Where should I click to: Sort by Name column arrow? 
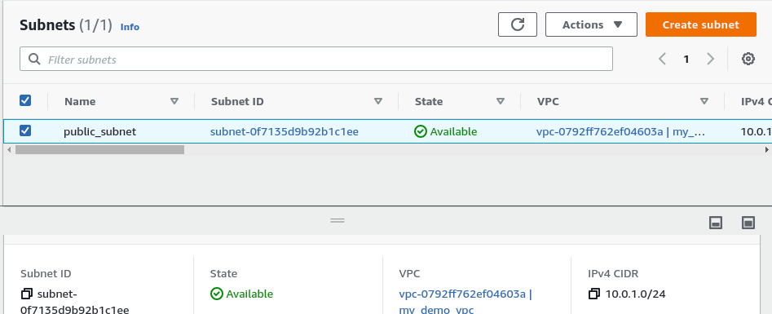[174, 101]
